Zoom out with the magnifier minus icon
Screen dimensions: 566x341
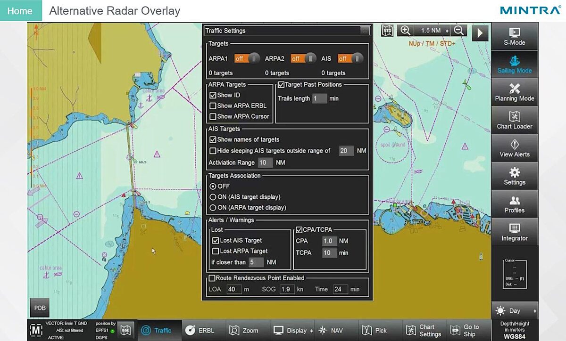click(x=458, y=31)
